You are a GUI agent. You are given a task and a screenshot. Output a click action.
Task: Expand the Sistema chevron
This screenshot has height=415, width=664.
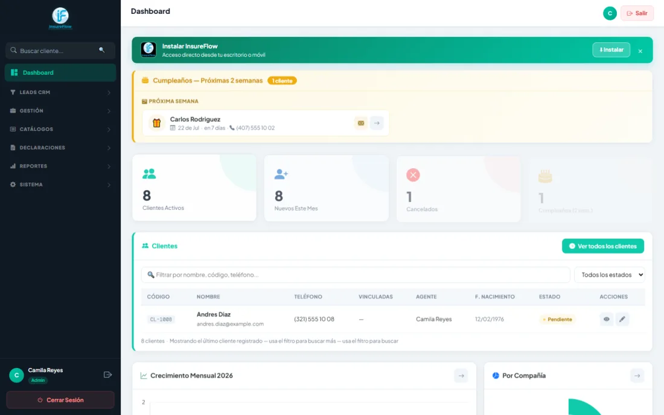(109, 185)
